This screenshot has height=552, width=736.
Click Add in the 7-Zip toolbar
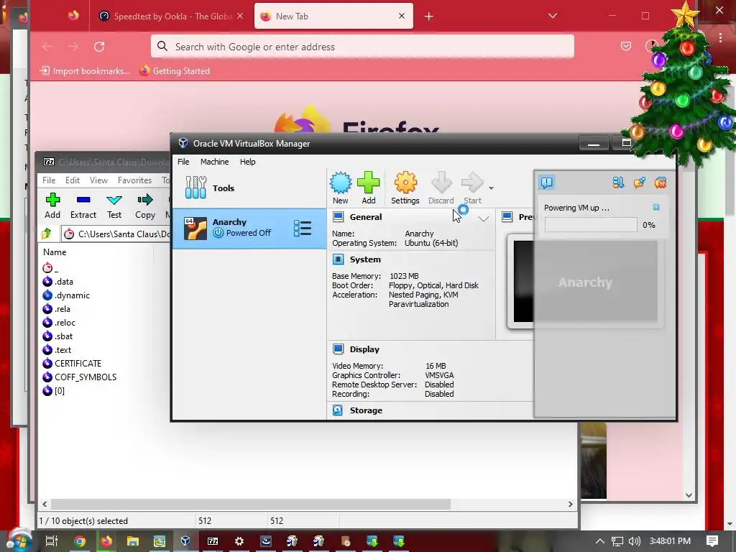coord(52,206)
